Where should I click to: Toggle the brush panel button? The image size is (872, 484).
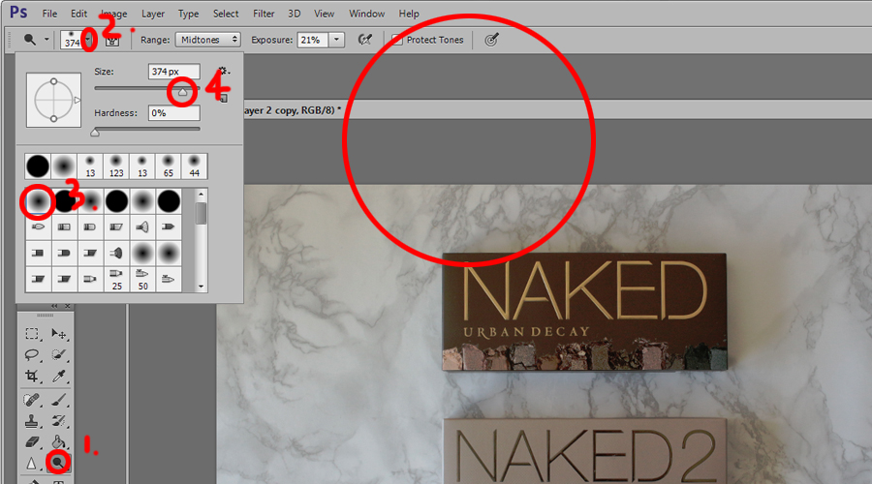(x=112, y=40)
